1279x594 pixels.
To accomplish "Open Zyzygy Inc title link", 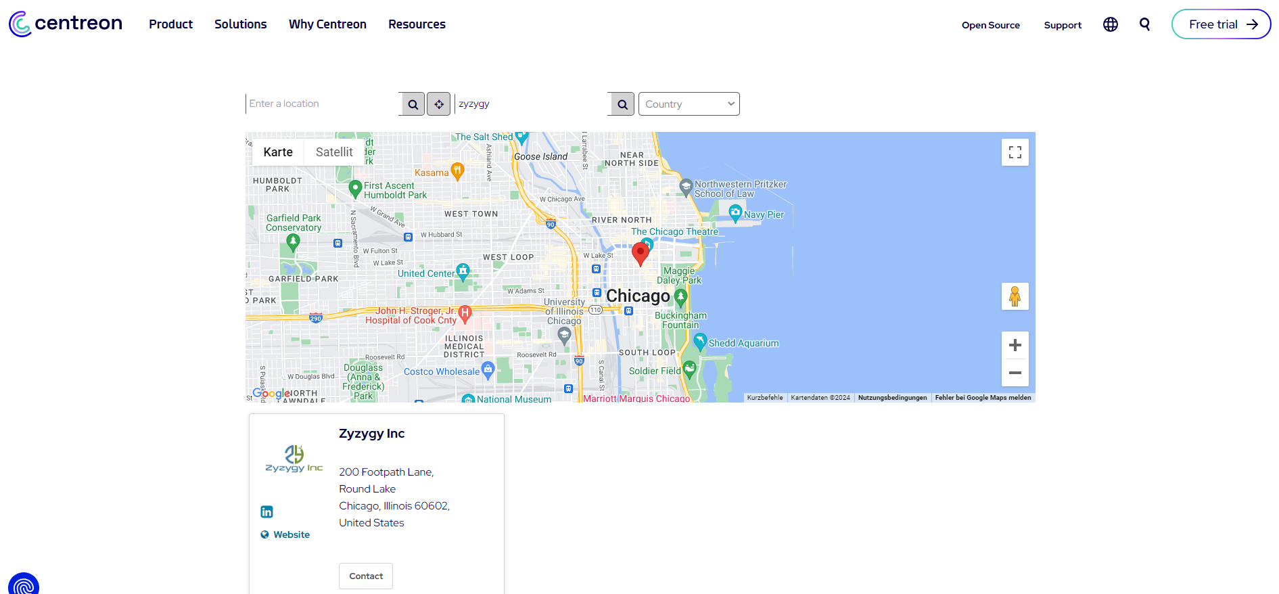I will [x=371, y=434].
